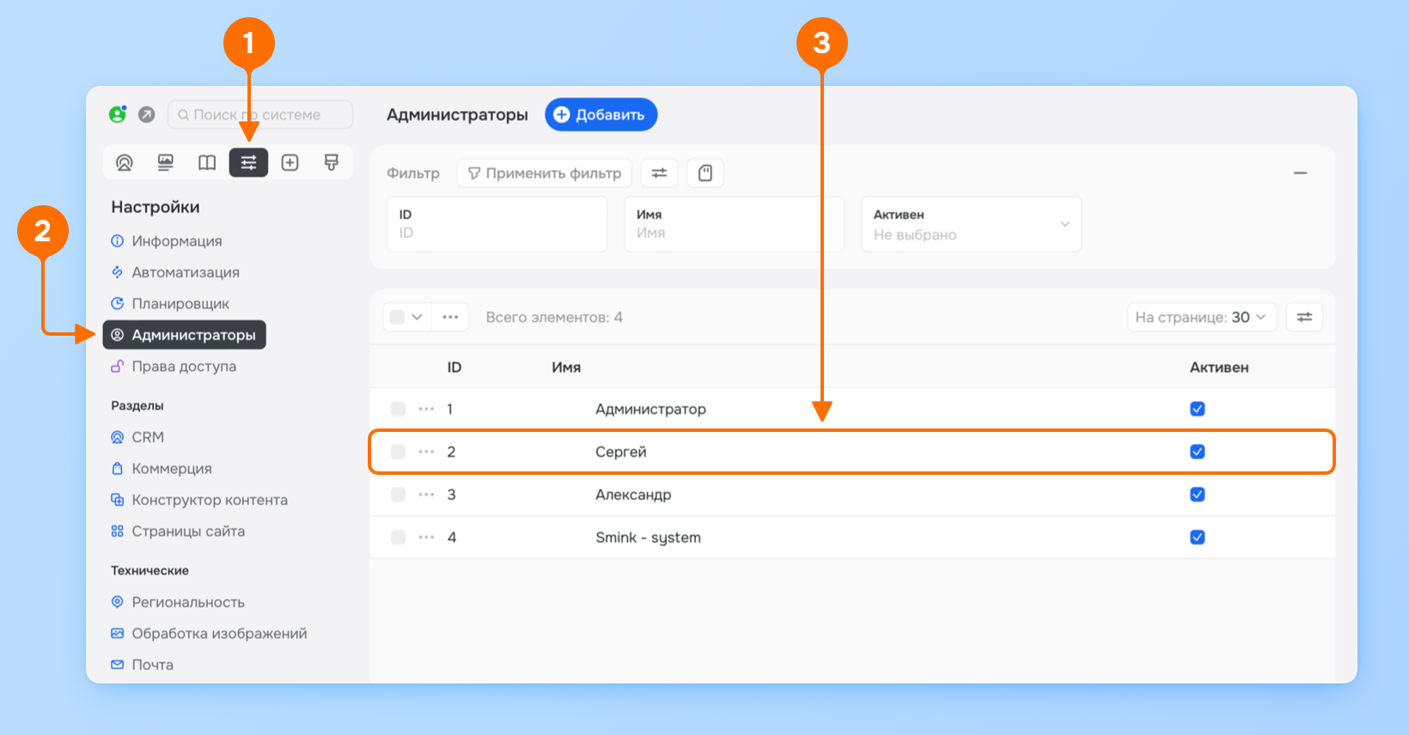1409x735 pixels.
Task: Click the name Smink - system
Action: click(648, 538)
